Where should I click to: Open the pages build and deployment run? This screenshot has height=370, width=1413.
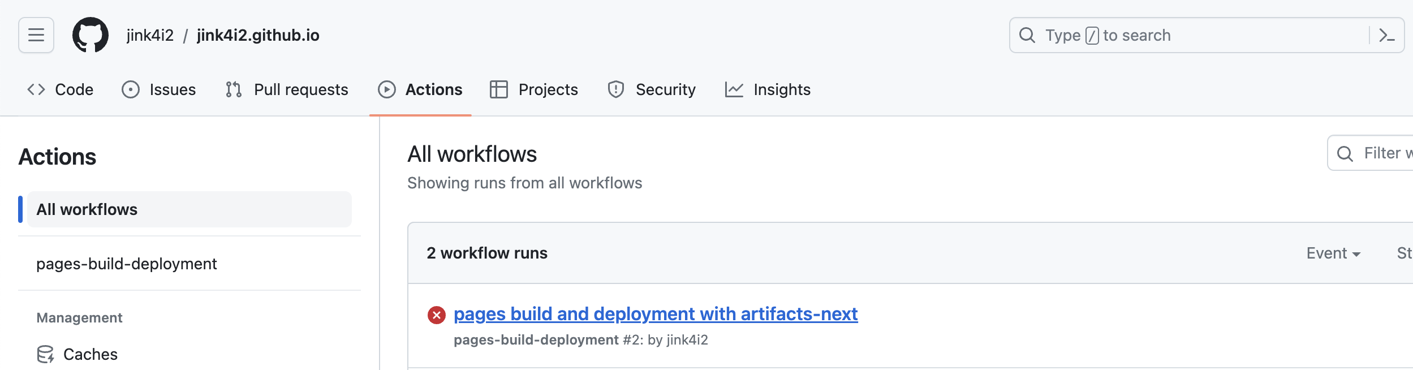(655, 314)
